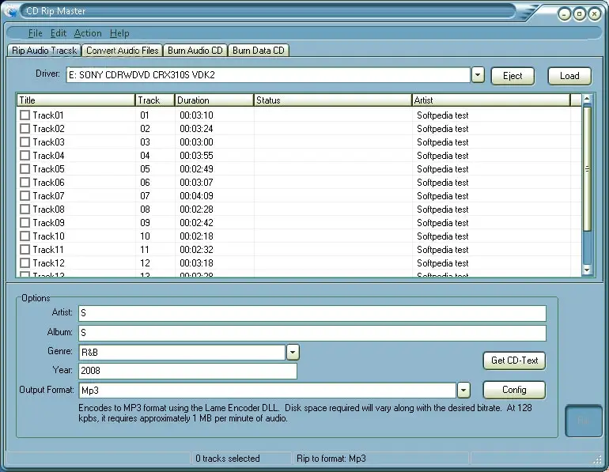Open the File menu
The height and width of the screenshot is (472, 609).
[x=36, y=33]
